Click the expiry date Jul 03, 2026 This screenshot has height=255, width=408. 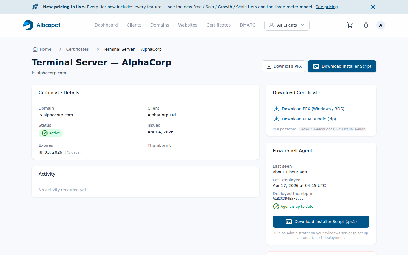click(50, 152)
